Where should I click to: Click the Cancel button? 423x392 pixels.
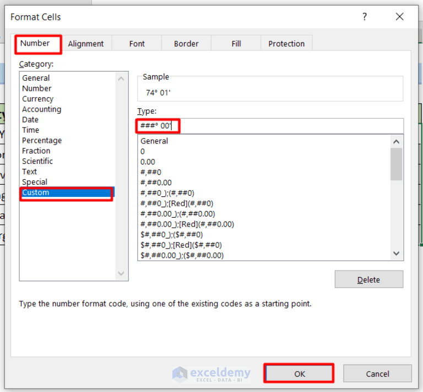pyautogui.click(x=377, y=374)
